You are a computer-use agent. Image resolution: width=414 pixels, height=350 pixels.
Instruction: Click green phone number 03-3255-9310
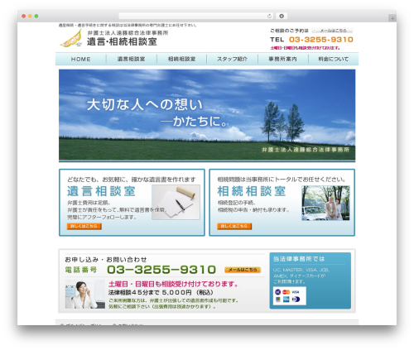coord(161,270)
